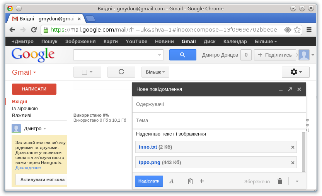Open Зображення in the Google bar
Image resolution: width=322 pixels, height=196 pixels.
[x=80, y=42]
